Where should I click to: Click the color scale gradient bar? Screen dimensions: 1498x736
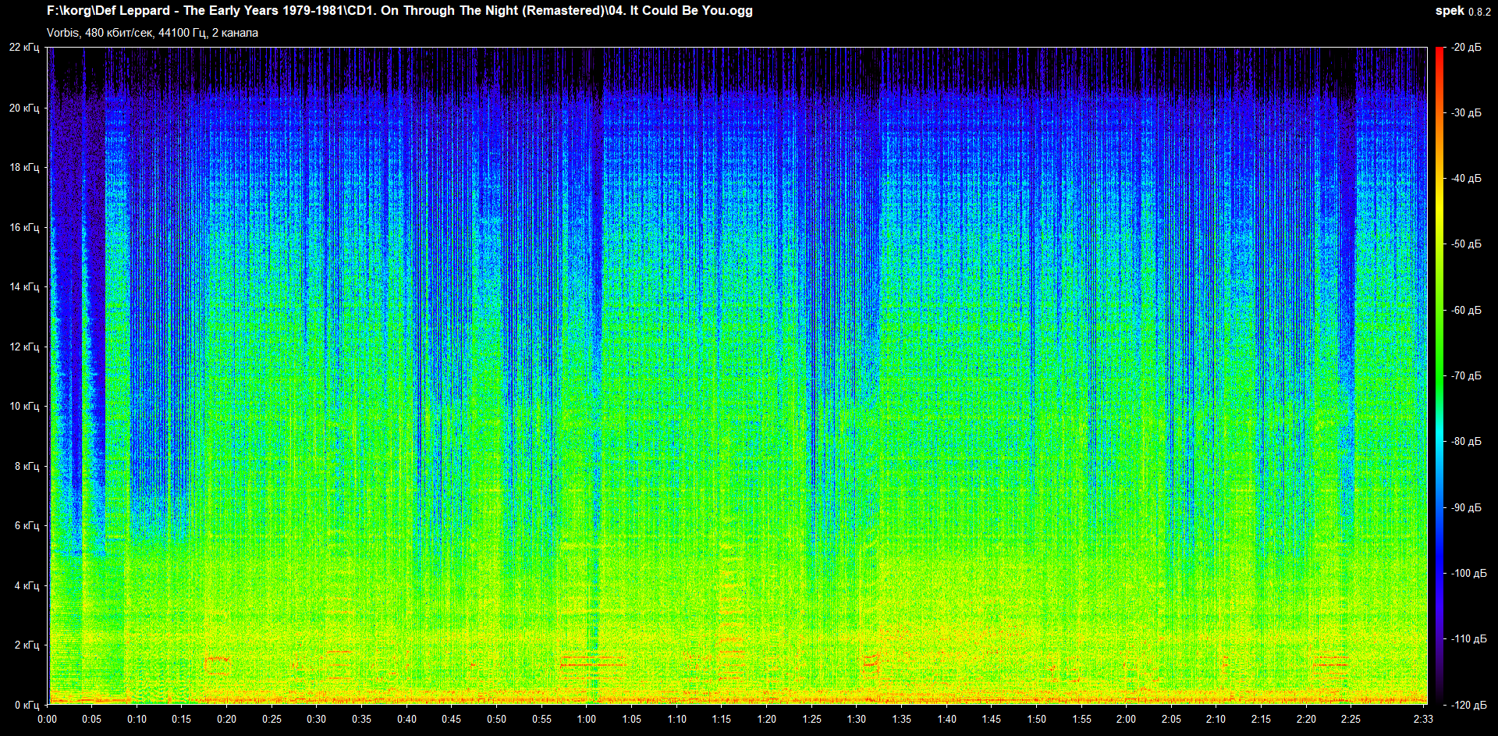click(1439, 375)
